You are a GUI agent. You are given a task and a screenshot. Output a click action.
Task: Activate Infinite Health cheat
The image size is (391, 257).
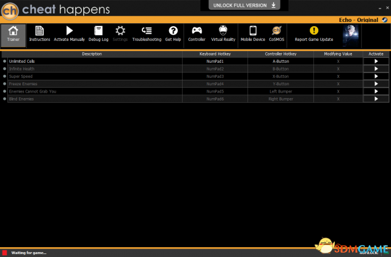click(376, 69)
